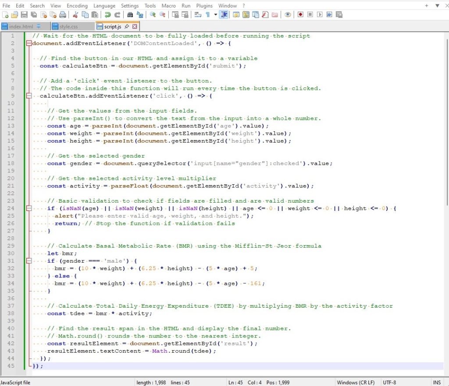The image size is (449, 386).
Task: Open the Function List panel icon
Action: pyautogui.click(x=265, y=14)
